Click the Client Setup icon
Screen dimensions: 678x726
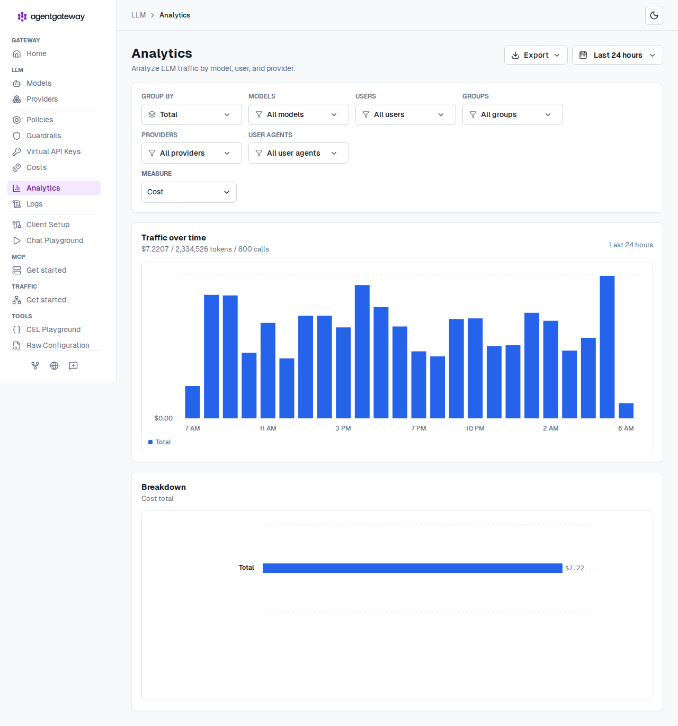(17, 225)
